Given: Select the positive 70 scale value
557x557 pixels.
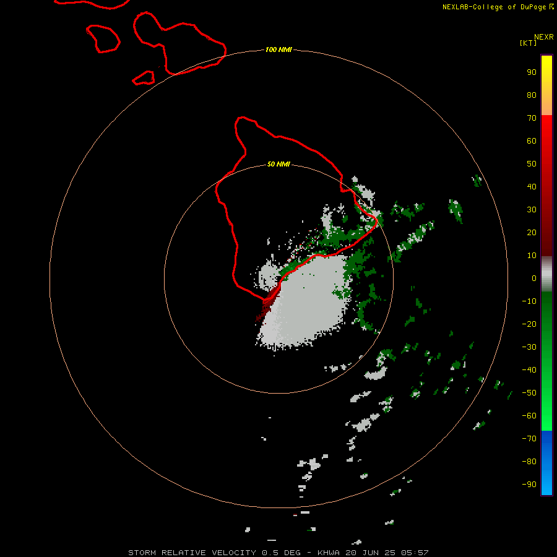Looking at the screenshot, I should point(532,118).
